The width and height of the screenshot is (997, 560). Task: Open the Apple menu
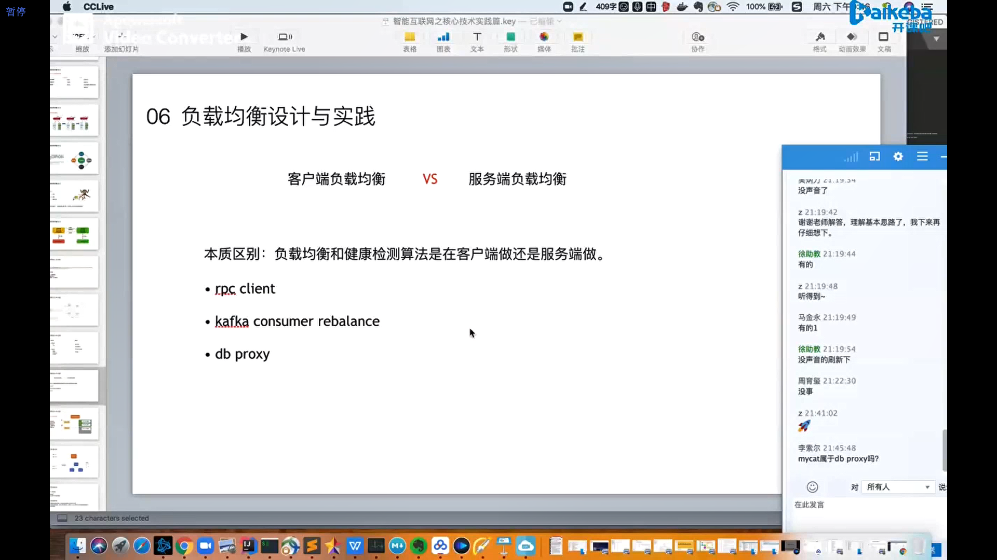(x=67, y=7)
